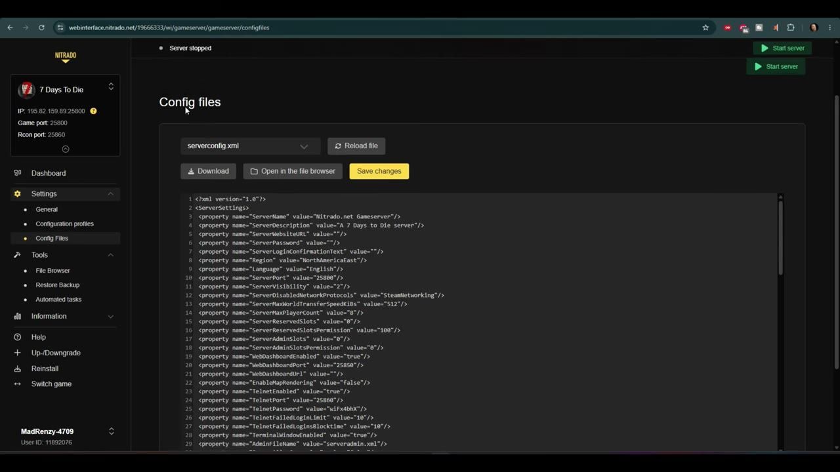This screenshot has width=840, height=472.
Task: Bookmark this page with the star icon
Action: point(705,28)
